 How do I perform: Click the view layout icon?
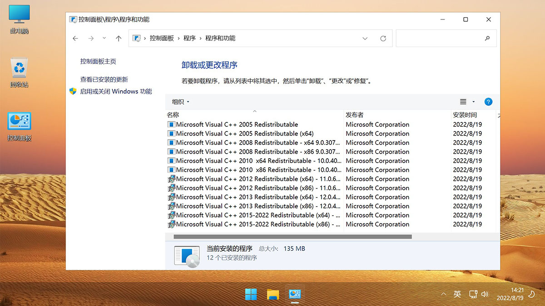point(463,102)
